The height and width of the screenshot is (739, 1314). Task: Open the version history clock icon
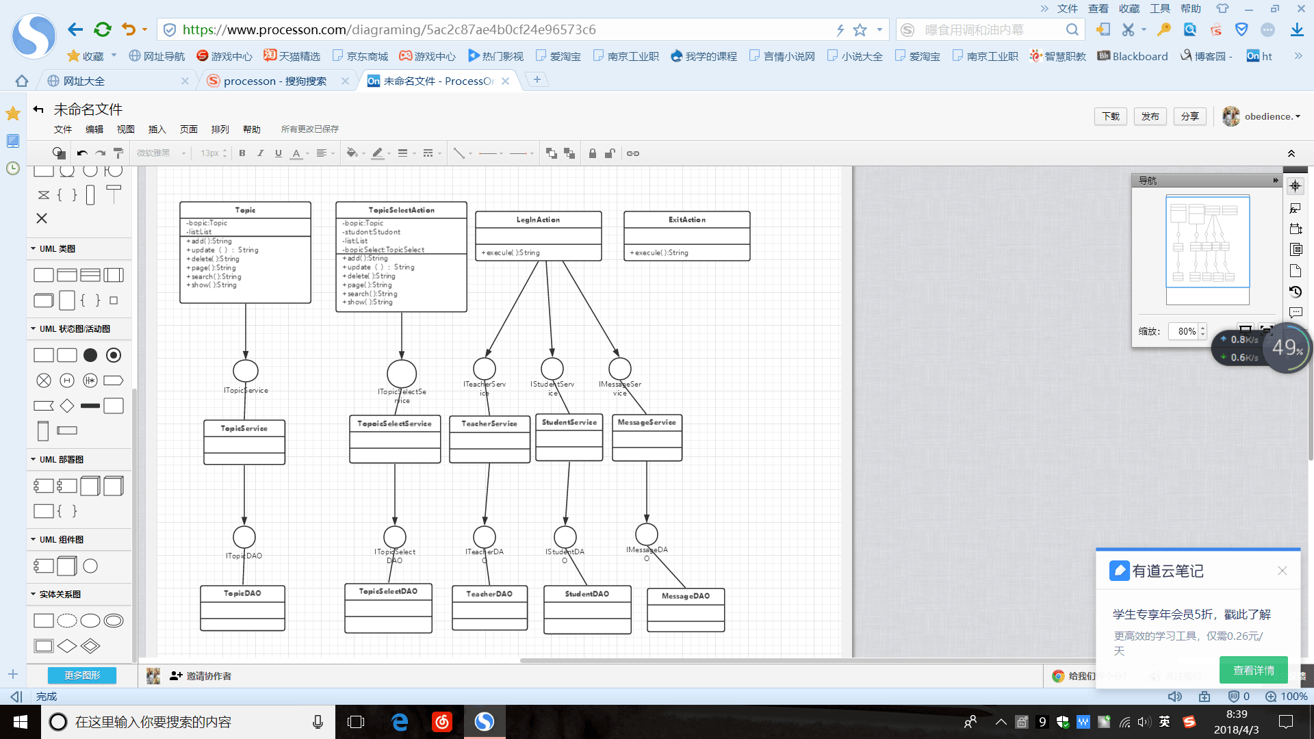pos(1296,291)
